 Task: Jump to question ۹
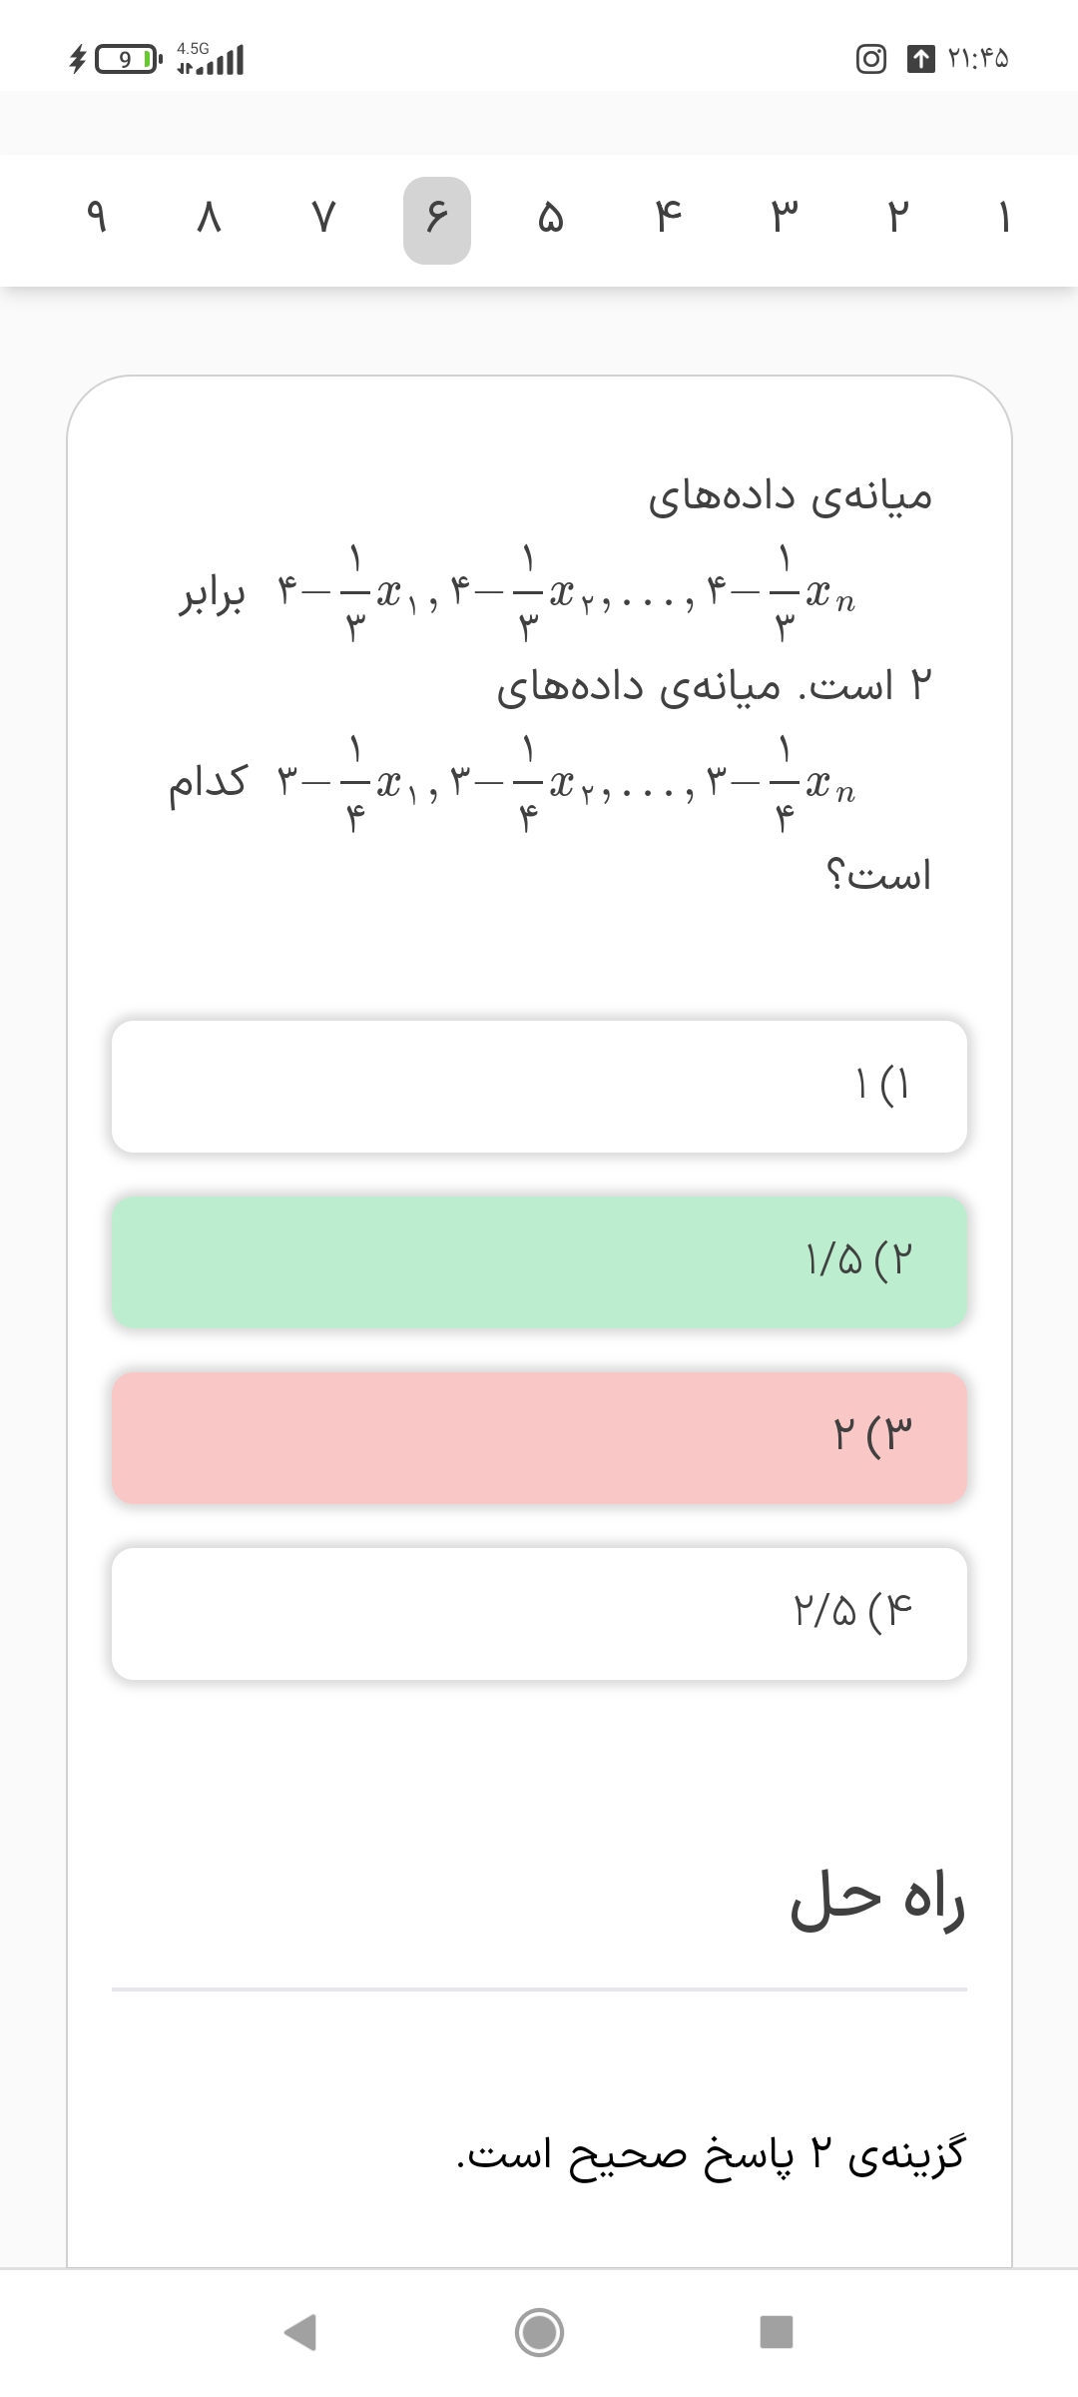point(96,218)
